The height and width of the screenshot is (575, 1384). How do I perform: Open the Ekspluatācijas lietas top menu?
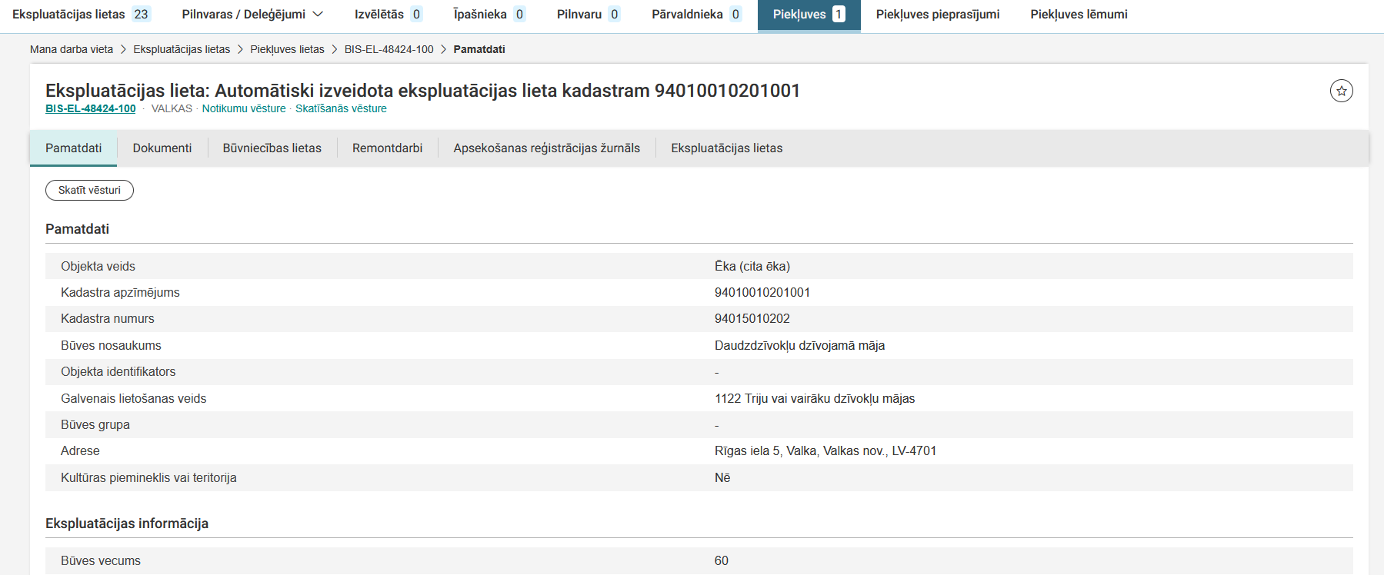coord(81,15)
